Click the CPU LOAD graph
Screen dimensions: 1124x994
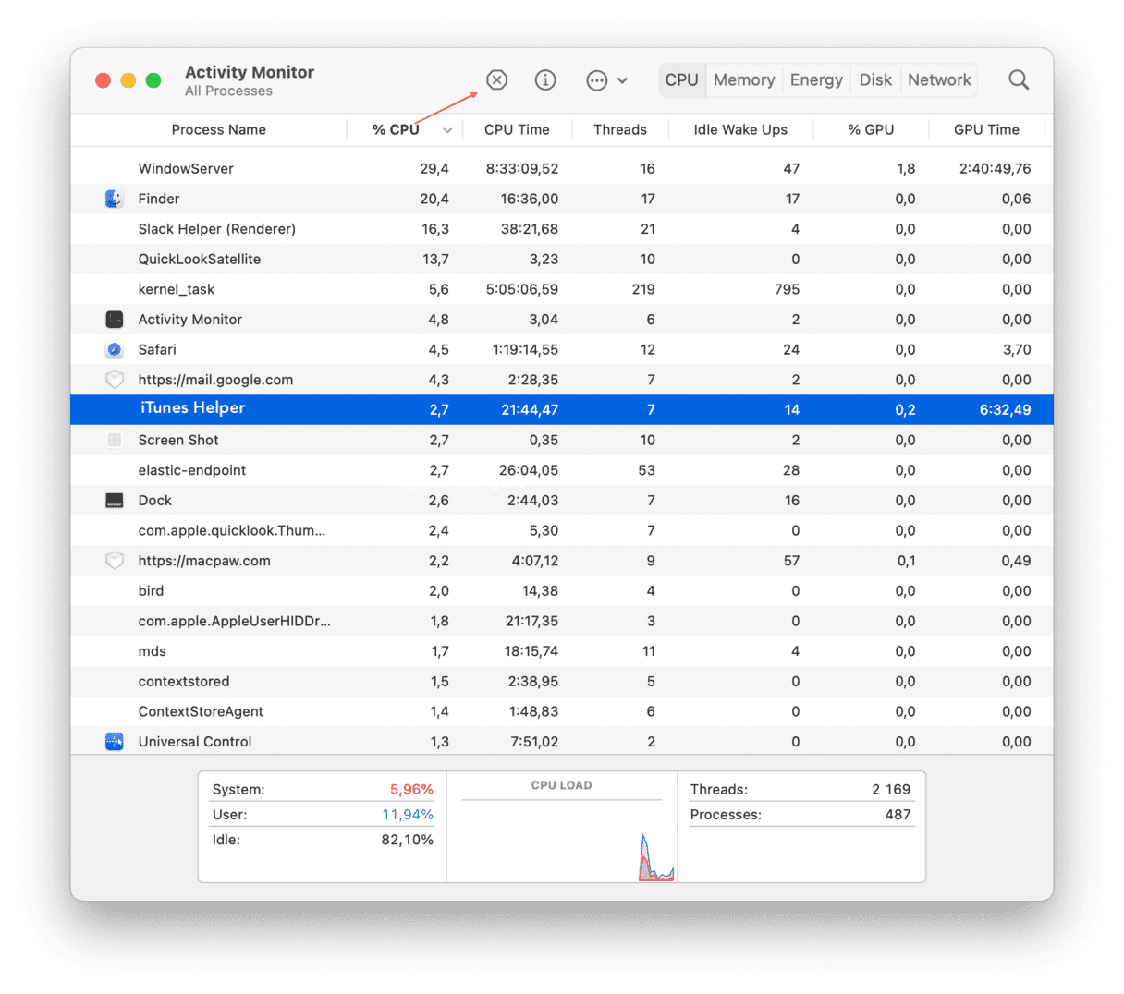point(562,829)
